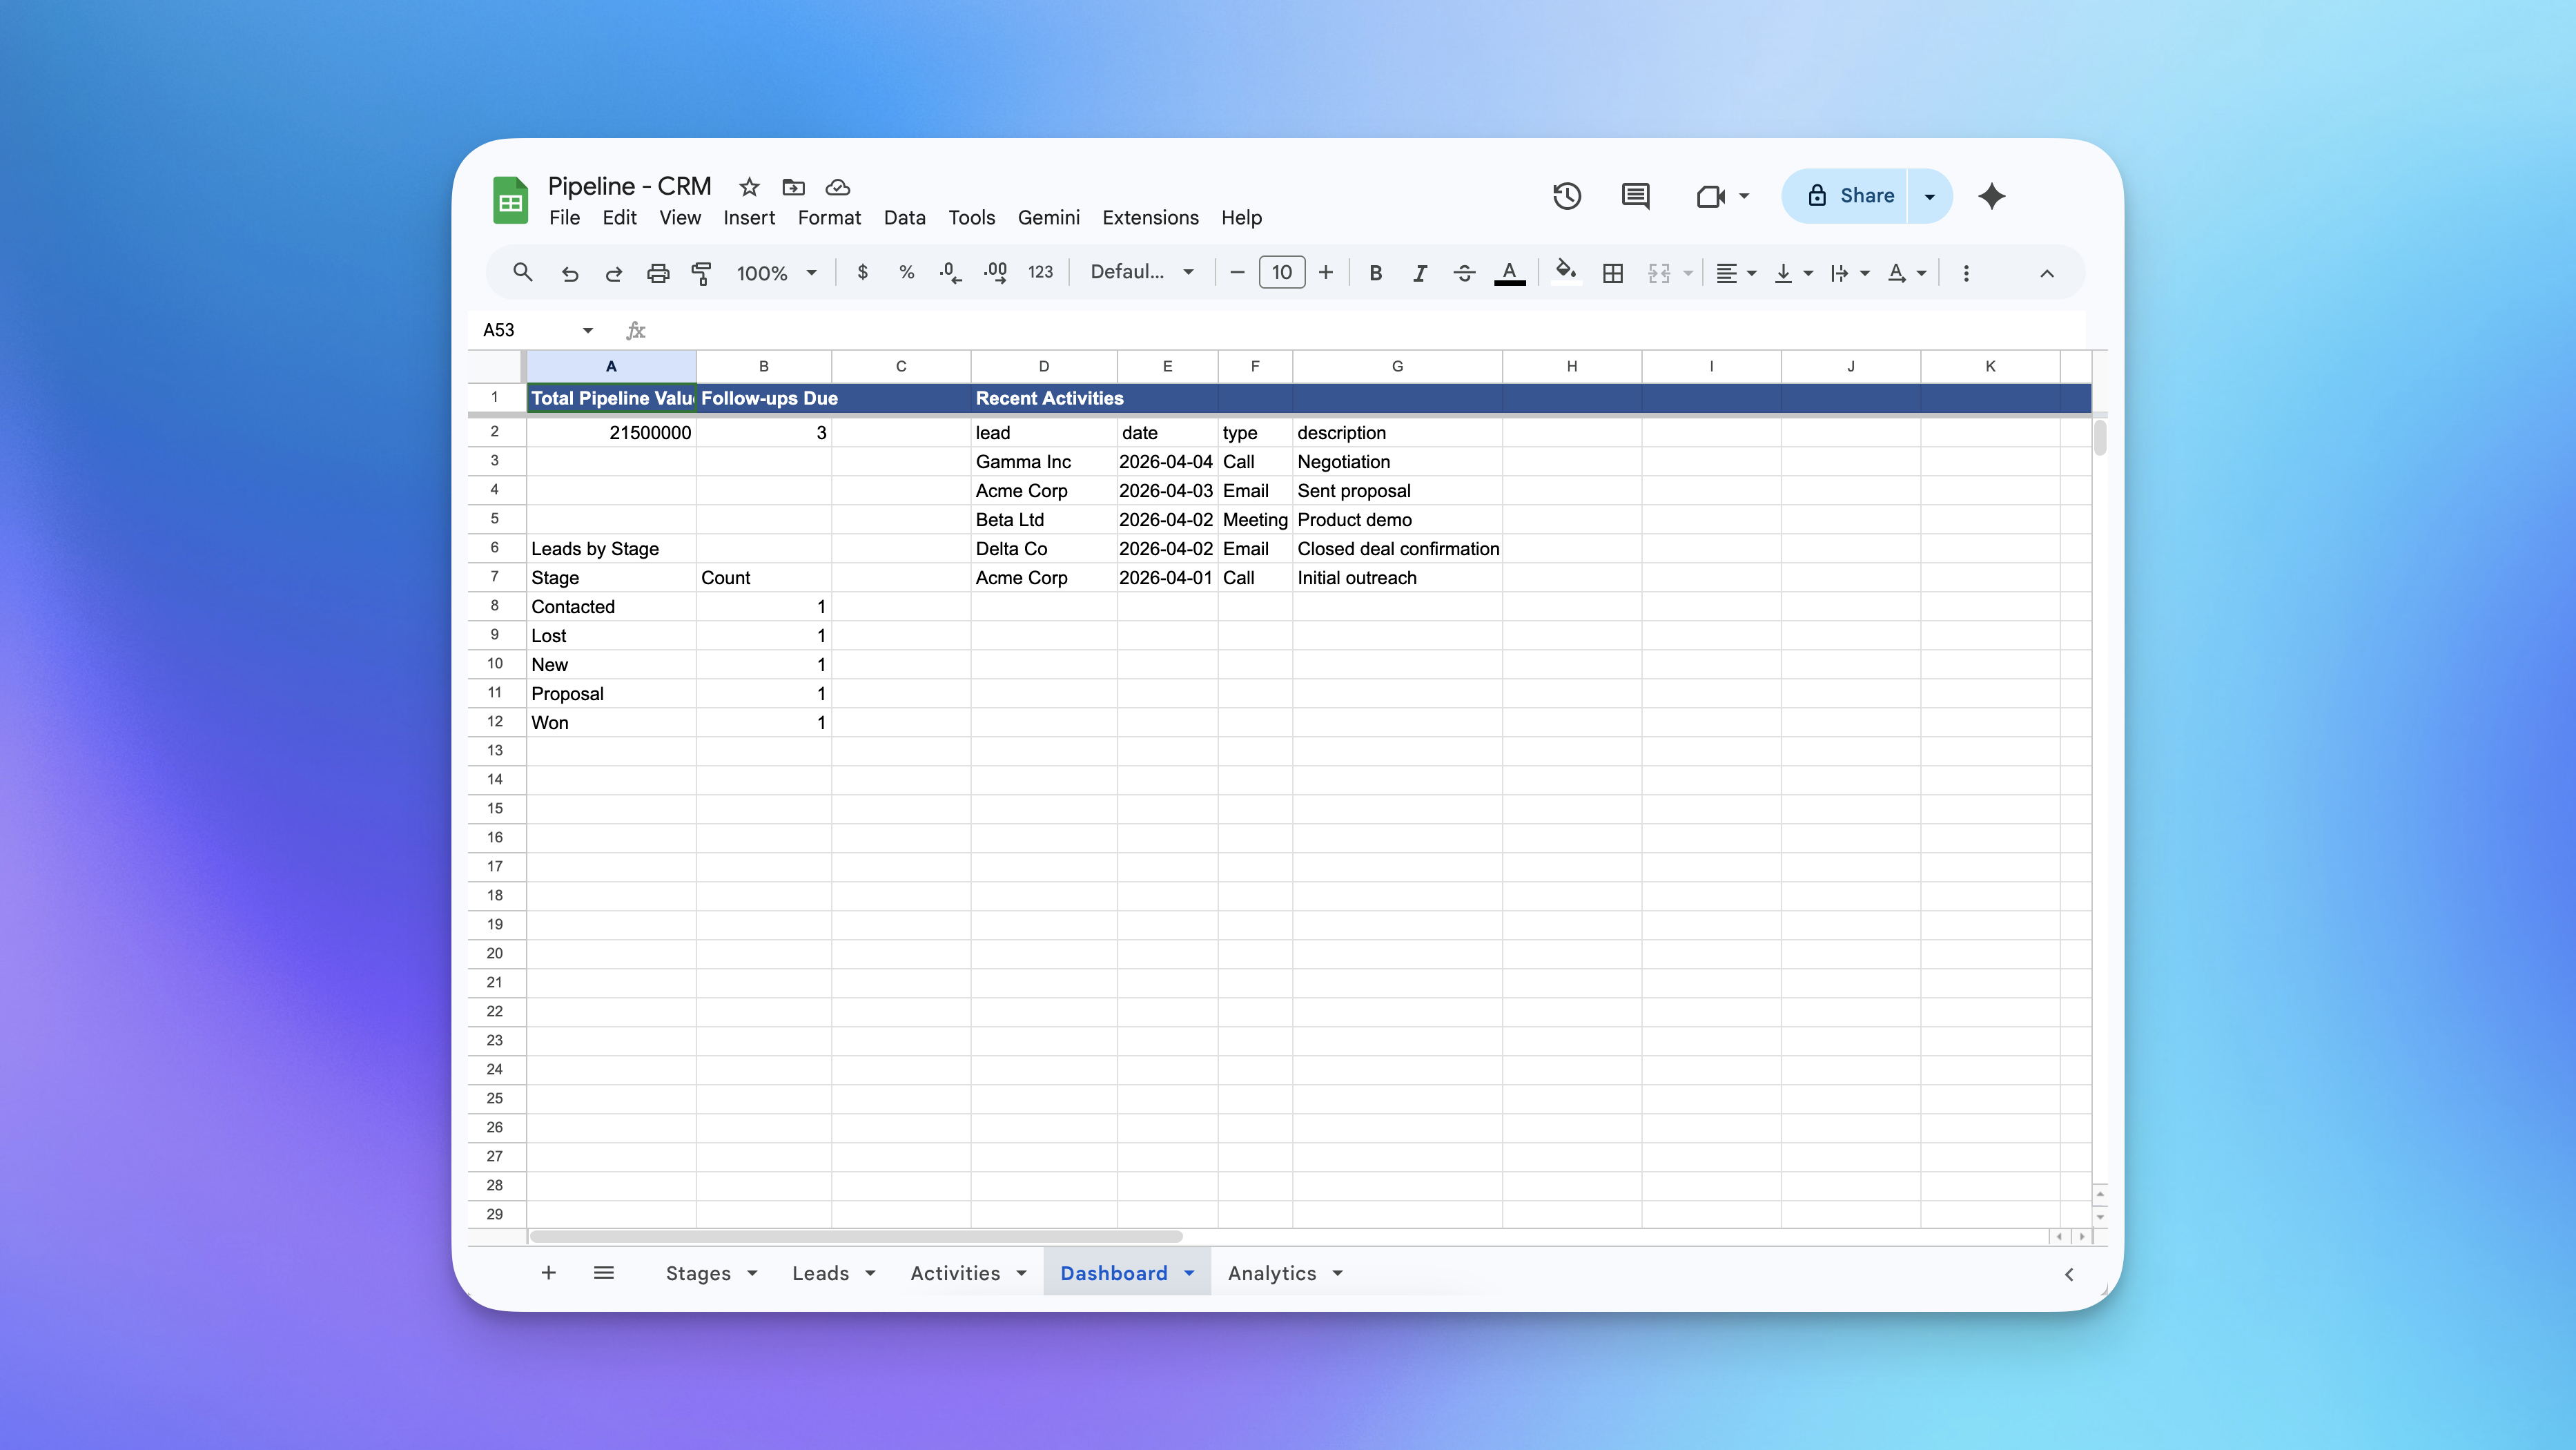Apply currency format with dollar icon

(x=862, y=272)
